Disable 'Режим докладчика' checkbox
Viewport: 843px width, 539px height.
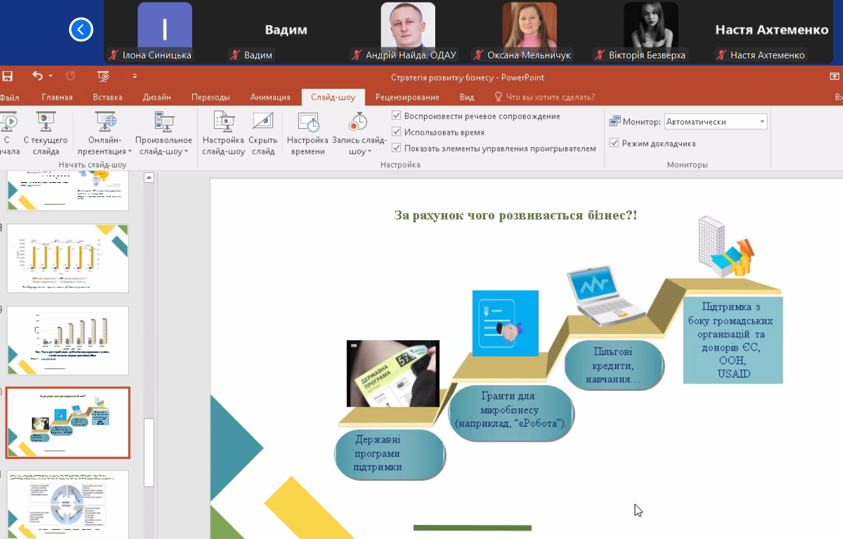[614, 143]
